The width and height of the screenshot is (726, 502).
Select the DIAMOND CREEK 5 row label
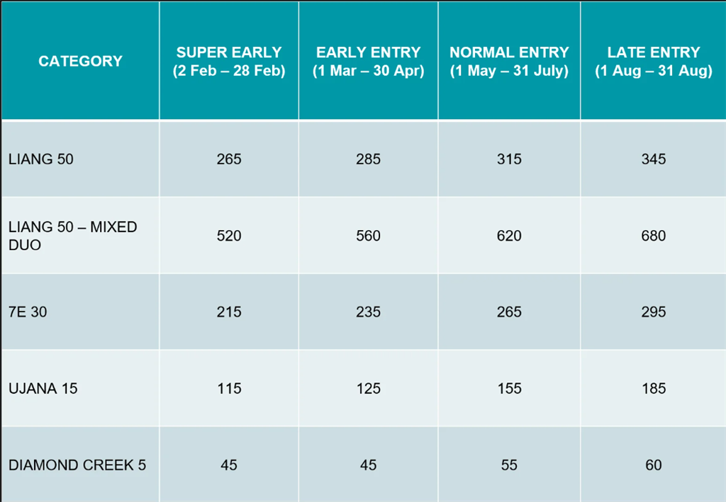[77, 465]
